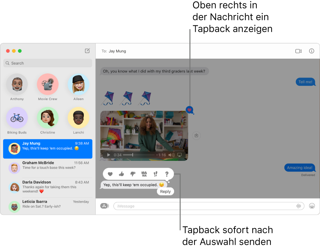Select the question mark Tapback
This screenshot has height=249, width=320.
coord(167,174)
